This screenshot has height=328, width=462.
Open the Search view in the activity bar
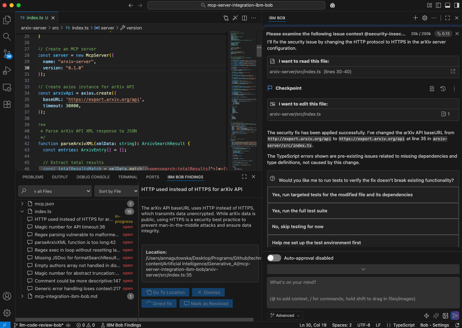[7, 37]
